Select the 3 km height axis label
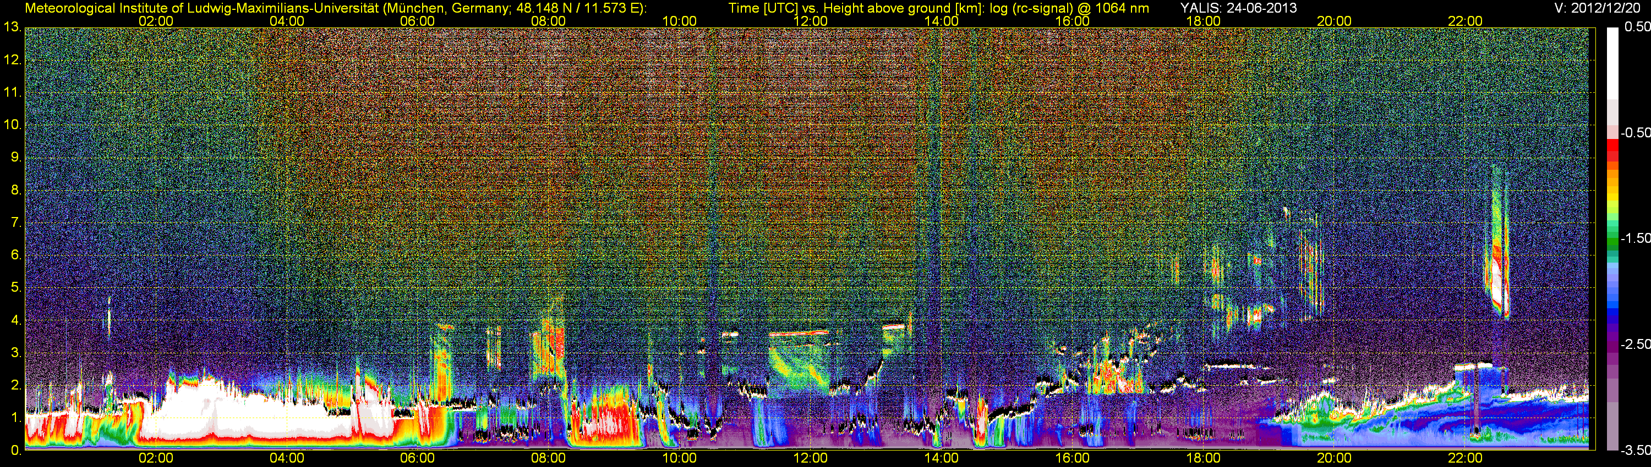1651x467 pixels. point(15,353)
